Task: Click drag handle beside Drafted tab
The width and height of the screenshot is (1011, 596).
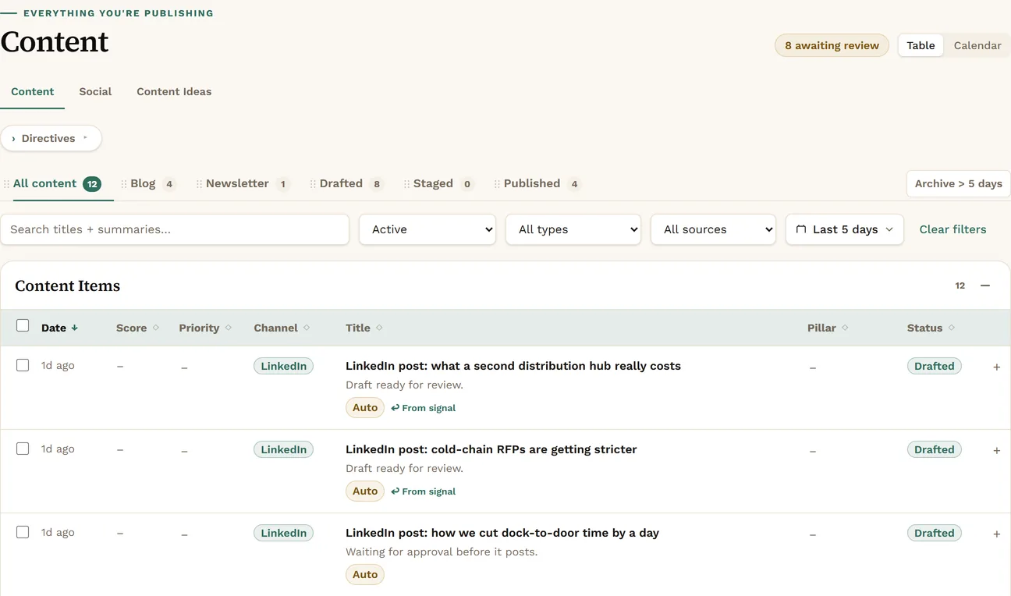Action: (314, 184)
